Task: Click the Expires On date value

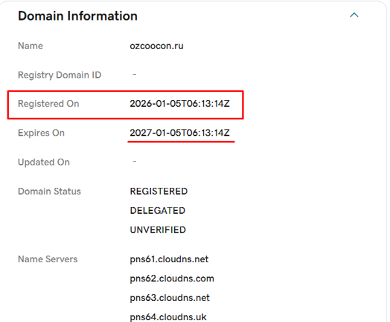Action: tap(180, 133)
